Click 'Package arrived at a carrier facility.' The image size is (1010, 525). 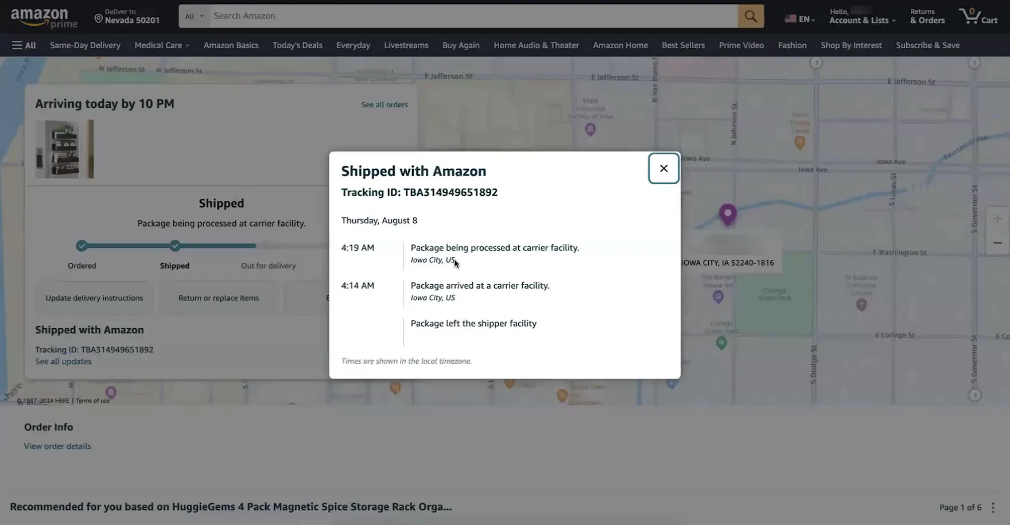480,285
